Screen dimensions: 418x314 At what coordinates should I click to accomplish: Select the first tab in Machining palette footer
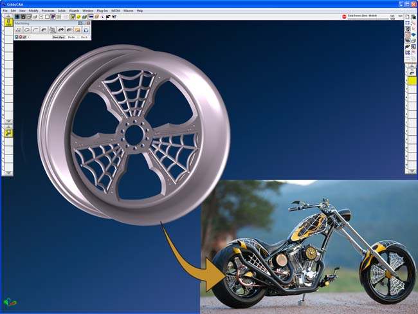tap(59, 37)
